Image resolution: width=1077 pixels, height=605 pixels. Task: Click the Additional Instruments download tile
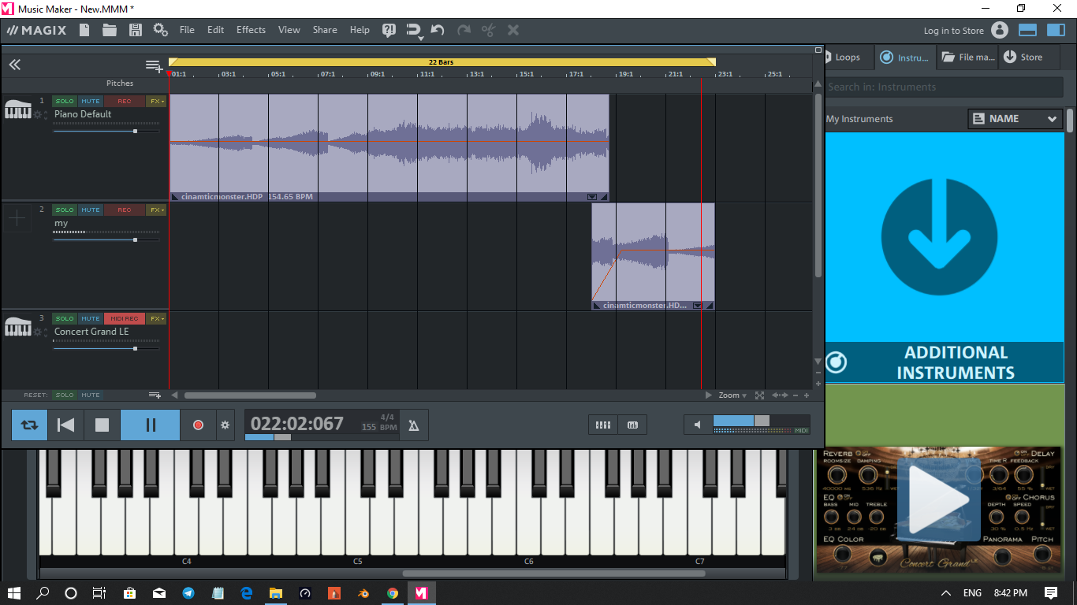945,258
